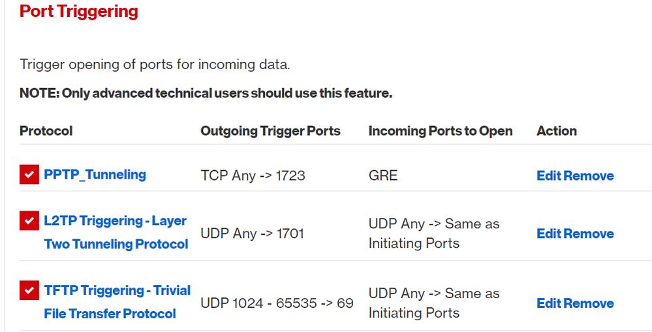Click Remove for the TFTP Triggering rule
Screen dimensions: 652x332
pyautogui.click(x=589, y=303)
